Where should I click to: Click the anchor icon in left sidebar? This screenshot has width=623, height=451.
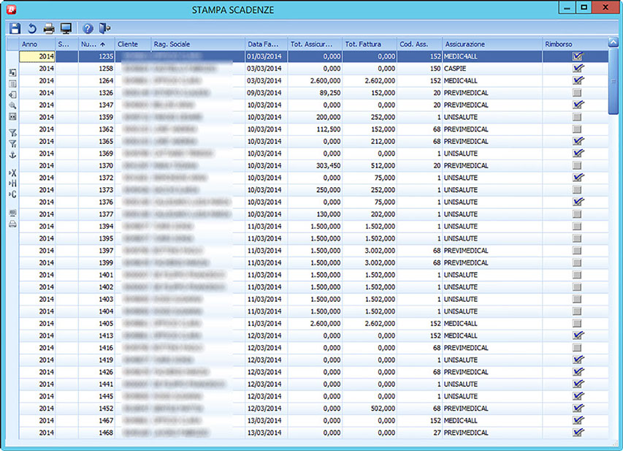[12, 155]
